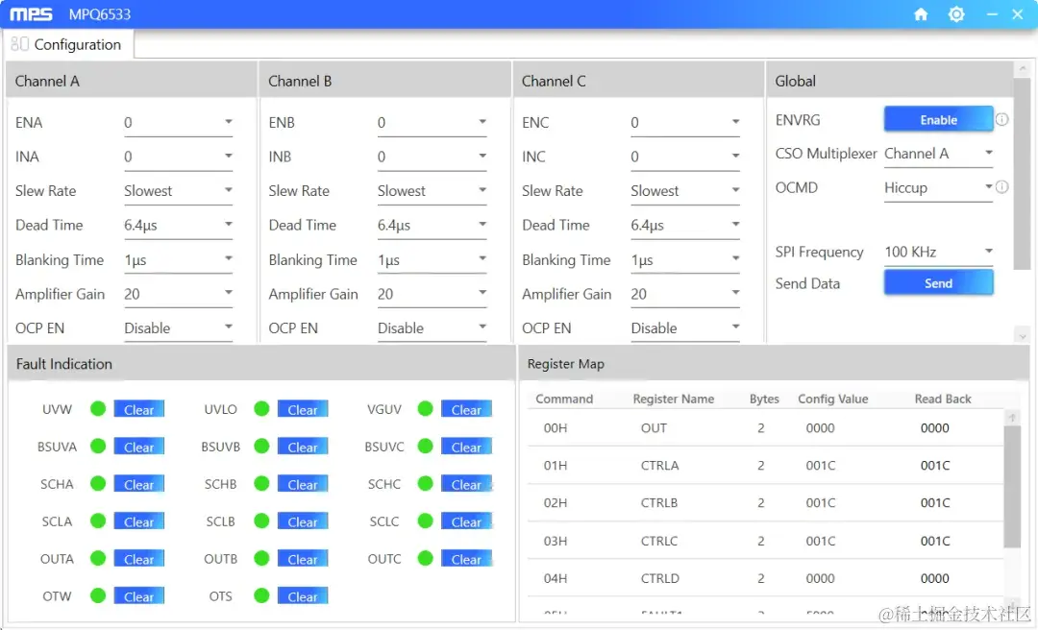Viewport: 1038px width, 630px height.
Task: Clear the UVLO fault
Action: tap(303, 410)
